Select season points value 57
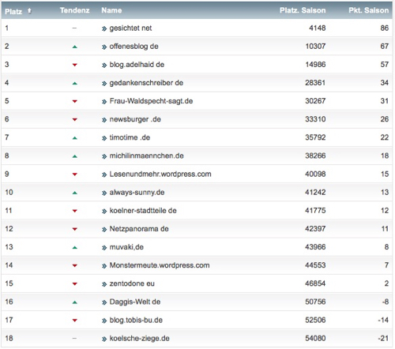The height and width of the screenshot is (349, 395). (x=385, y=65)
